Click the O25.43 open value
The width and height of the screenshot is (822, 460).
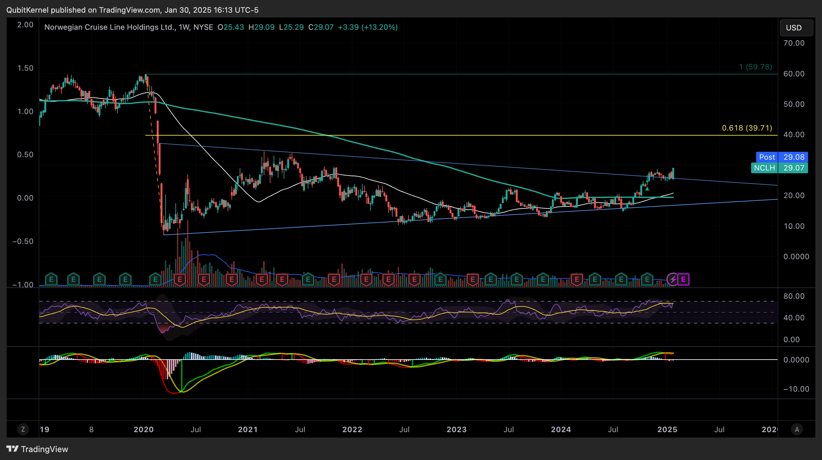point(231,27)
